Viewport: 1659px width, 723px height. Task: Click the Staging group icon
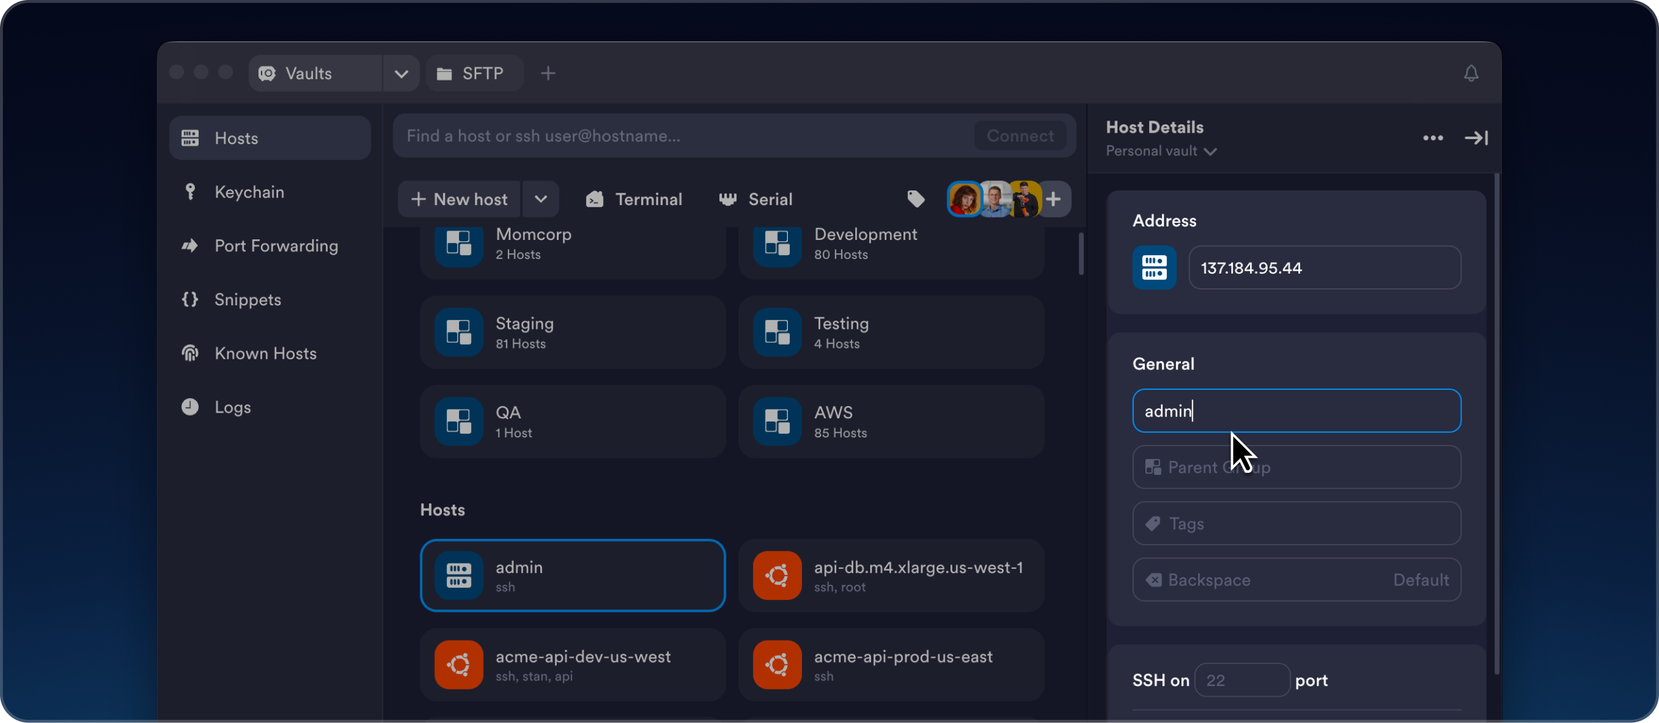tap(458, 332)
